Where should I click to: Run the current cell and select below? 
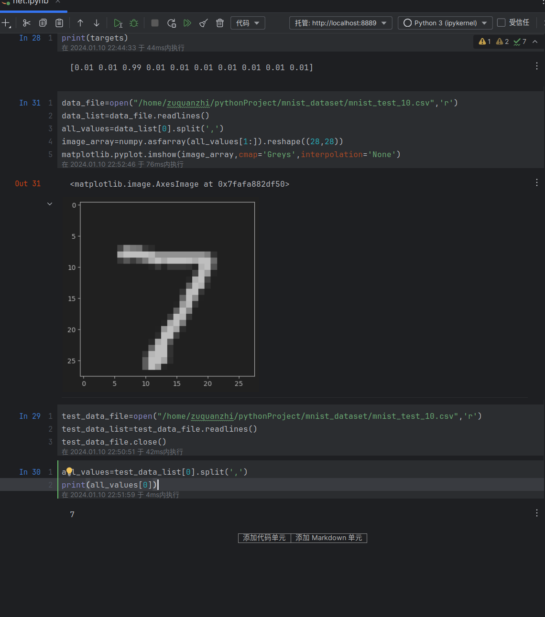(118, 23)
